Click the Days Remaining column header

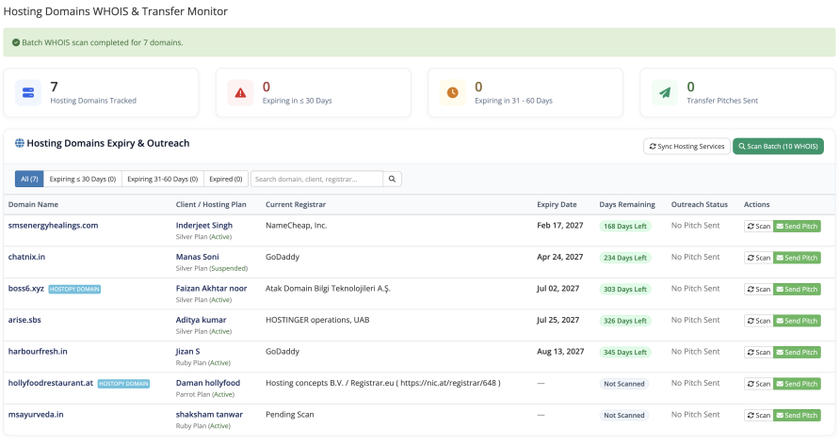click(627, 204)
